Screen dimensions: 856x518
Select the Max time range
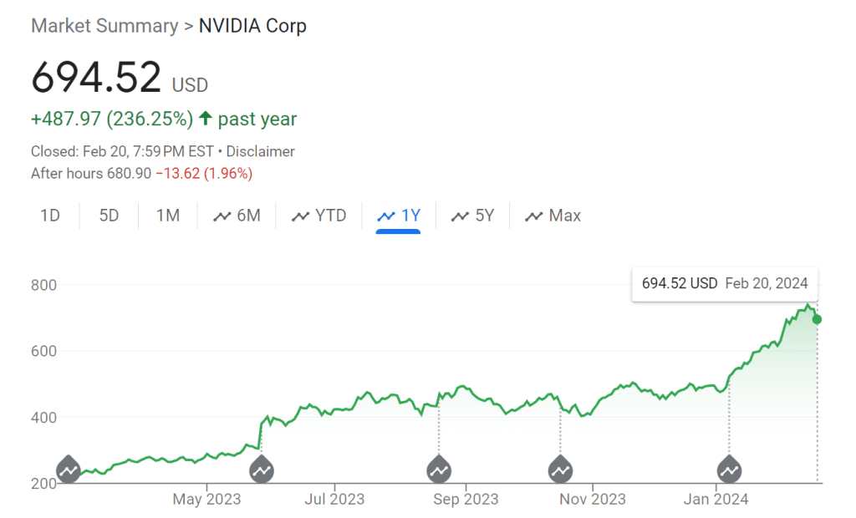click(553, 216)
